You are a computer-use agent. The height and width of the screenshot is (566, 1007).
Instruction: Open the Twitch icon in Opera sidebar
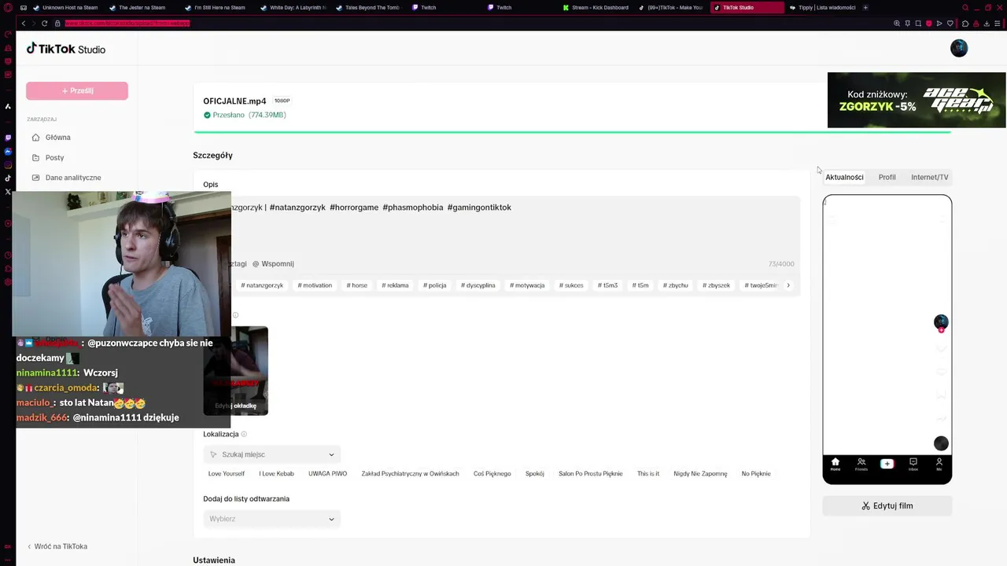8,138
